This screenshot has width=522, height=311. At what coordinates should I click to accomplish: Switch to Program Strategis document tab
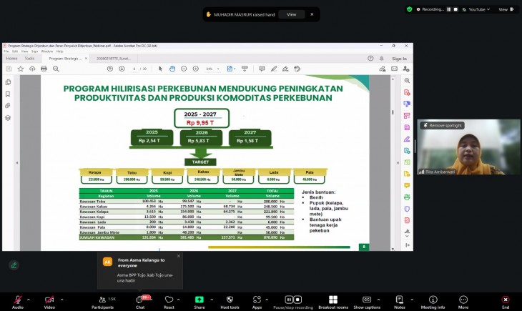click(65, 59)
